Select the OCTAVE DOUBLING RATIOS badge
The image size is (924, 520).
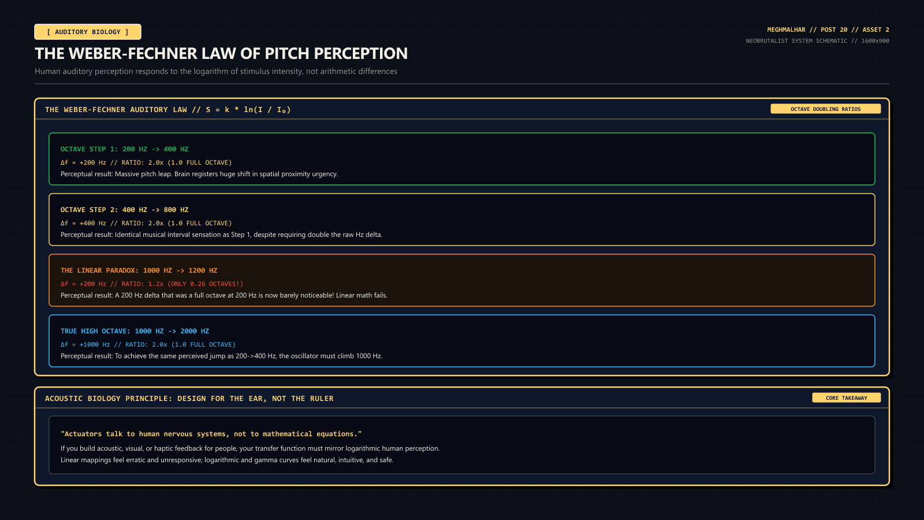pos(825,109)
